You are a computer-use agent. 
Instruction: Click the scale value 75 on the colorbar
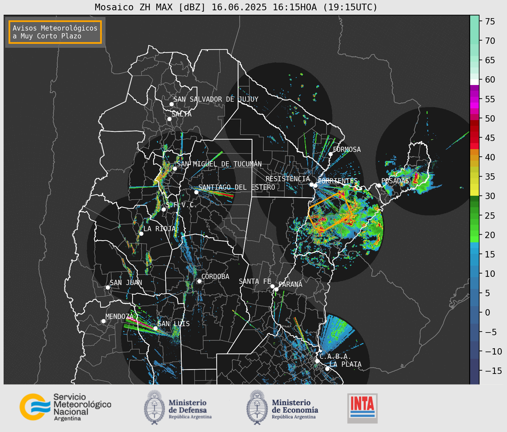pos(490,21)
